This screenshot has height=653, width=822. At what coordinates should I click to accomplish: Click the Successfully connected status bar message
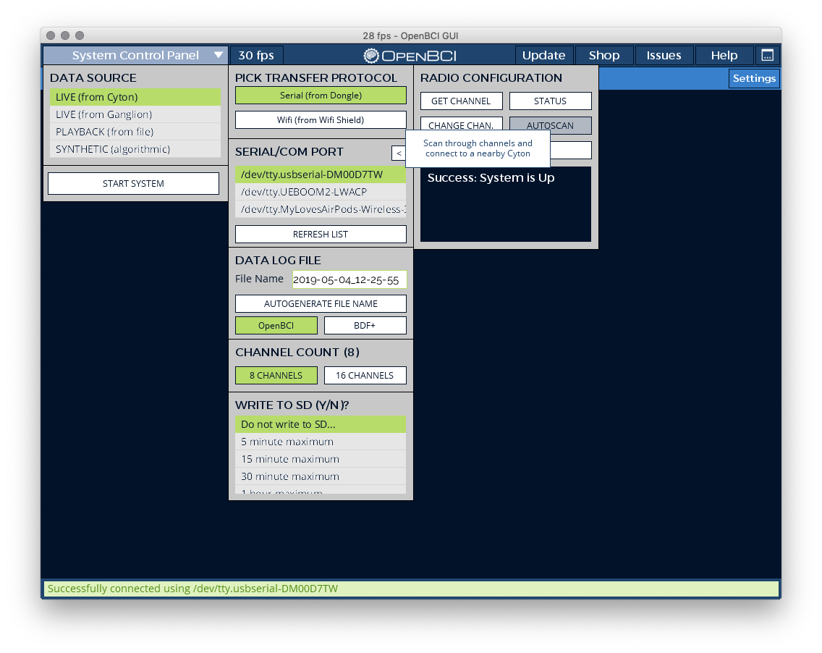[193, 589]
